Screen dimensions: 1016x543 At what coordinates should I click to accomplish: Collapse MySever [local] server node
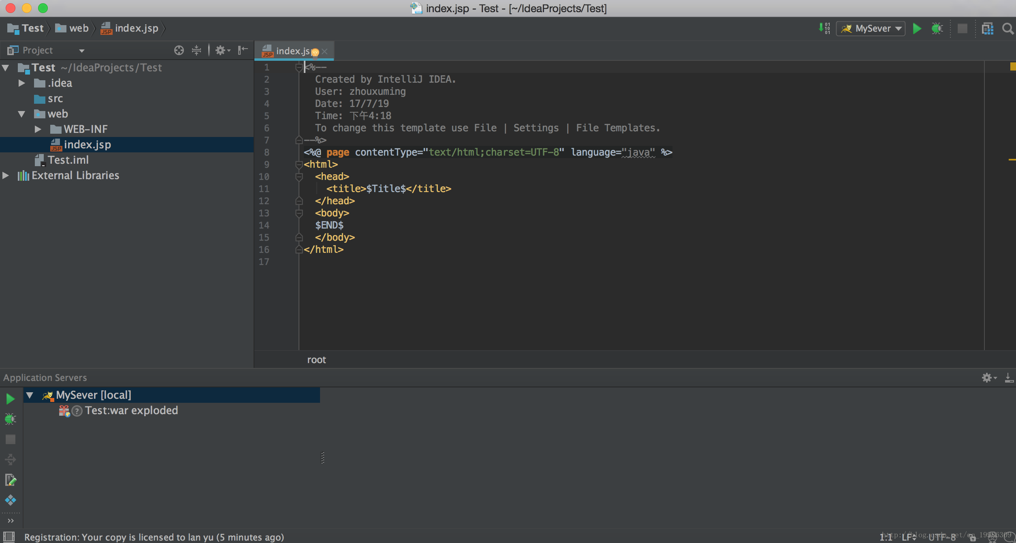coord(30,395)
